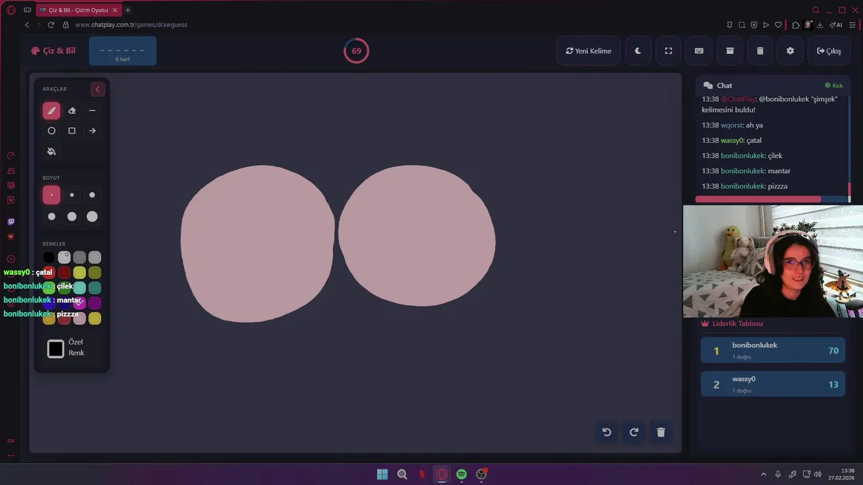The image size is (863, 485).
Task: Pick the dark gray swatch in the top color row
Action: pos(80,257)
